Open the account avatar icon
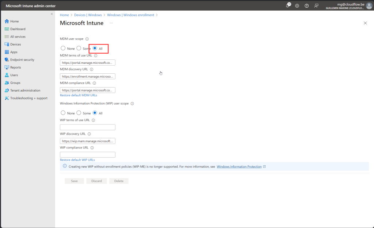Image resolution: width=374 pixels, height=228 pixels. [369, 6]
